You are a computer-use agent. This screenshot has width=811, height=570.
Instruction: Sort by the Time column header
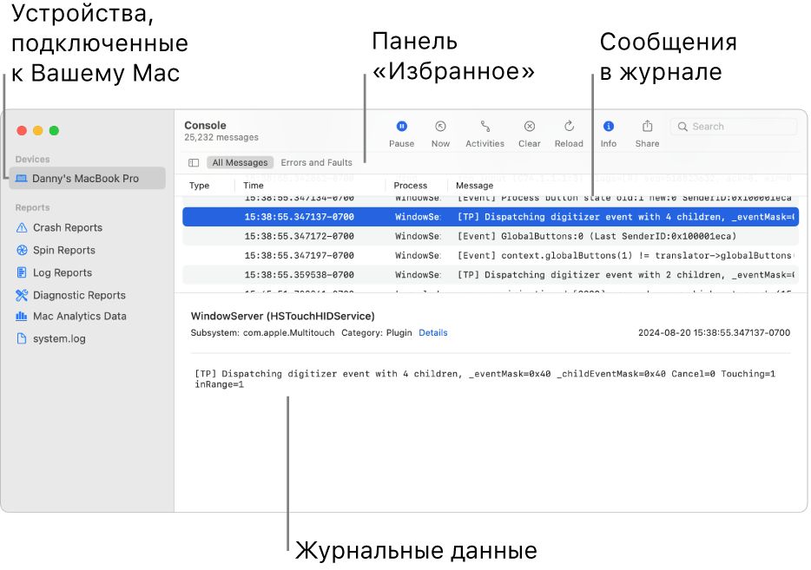[x=254, y=186]
